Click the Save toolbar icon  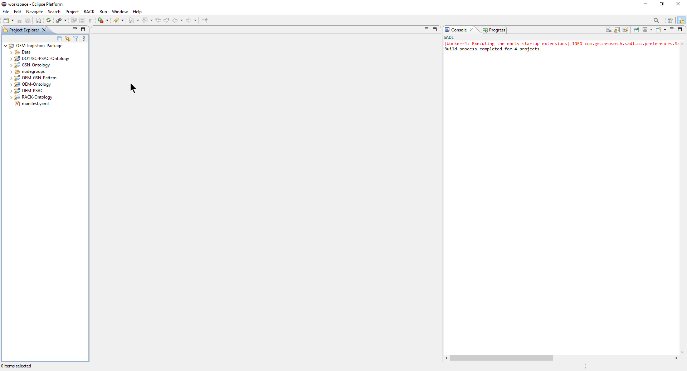pos(20,20)
